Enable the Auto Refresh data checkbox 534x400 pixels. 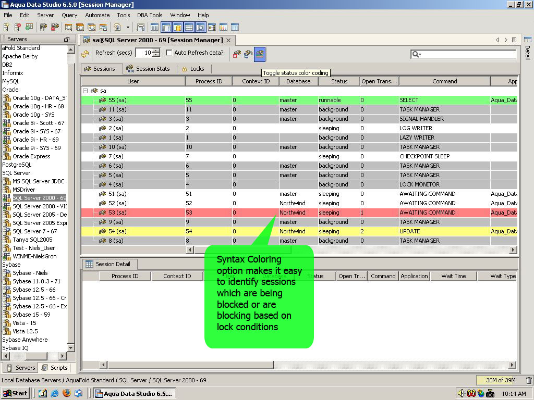click(169, 53)
